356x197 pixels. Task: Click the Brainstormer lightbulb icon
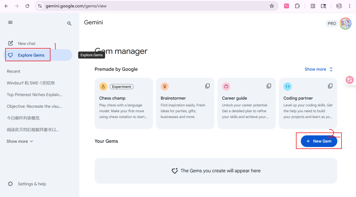point(164,86)
